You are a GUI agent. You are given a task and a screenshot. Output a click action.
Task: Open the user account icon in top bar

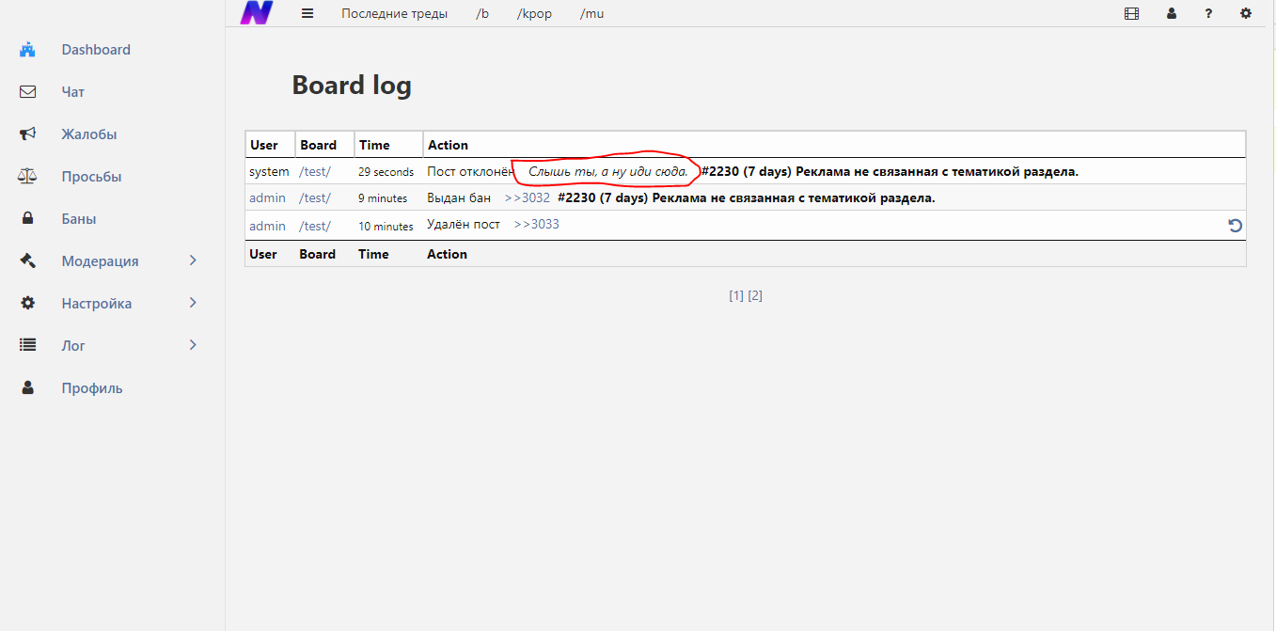(x=1172, y=13)
